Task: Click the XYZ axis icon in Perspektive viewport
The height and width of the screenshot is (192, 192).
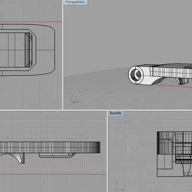Action: pyautogui.click(x=75, y=99)
